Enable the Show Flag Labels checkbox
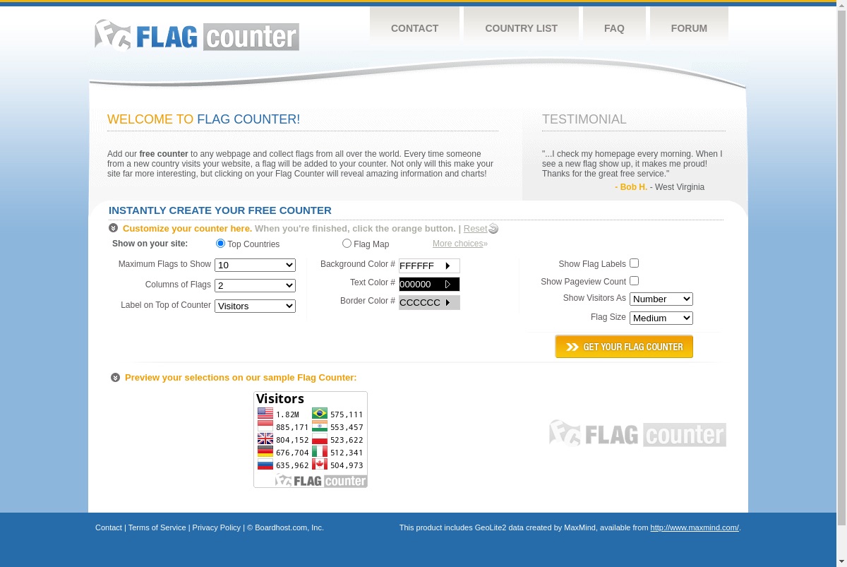This screenshot has width=847, height=567. click(x=634, y=263)
